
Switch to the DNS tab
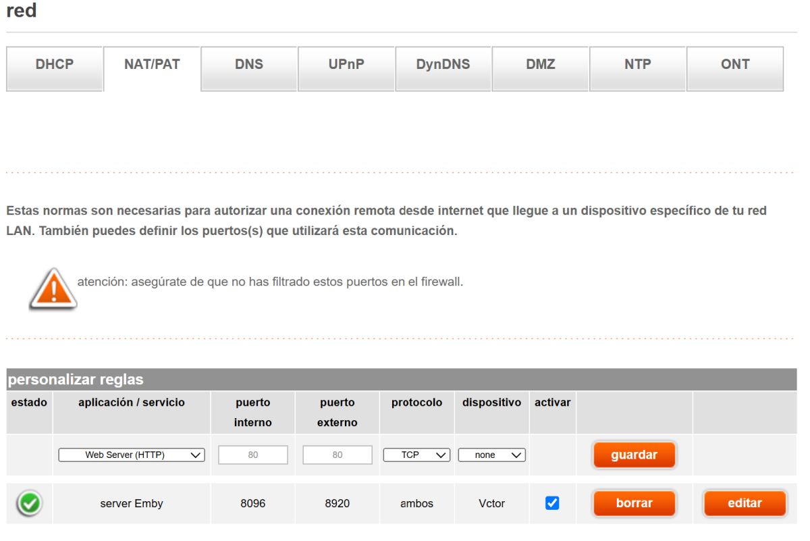click(x=249, y=68)
